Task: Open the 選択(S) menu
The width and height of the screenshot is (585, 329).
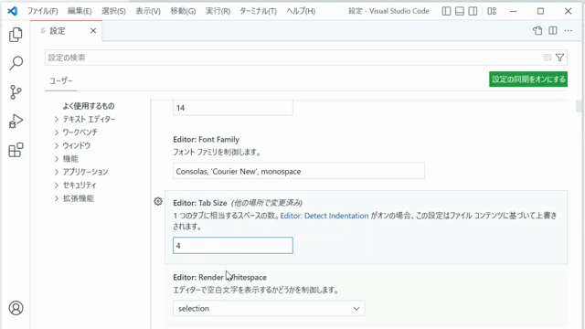Action: [113, 11]
